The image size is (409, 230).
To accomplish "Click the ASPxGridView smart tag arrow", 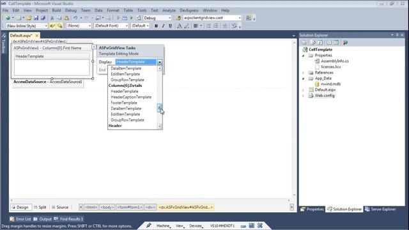I will (94, 47).
